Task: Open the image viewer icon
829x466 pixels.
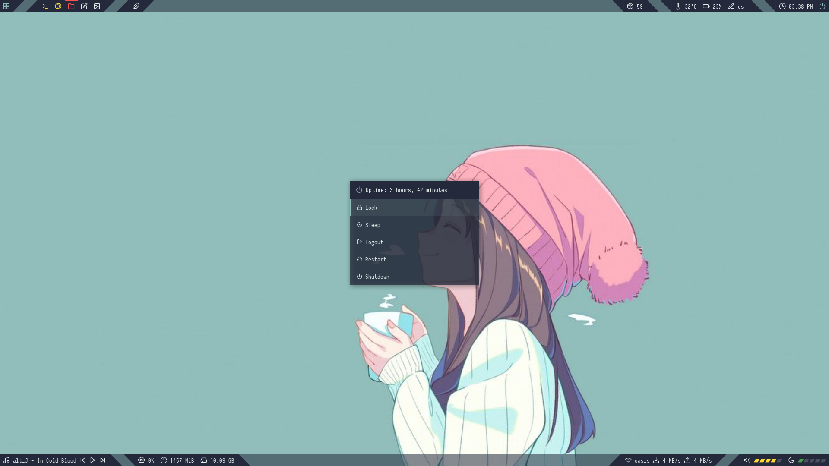Action: tap(98, 6)
